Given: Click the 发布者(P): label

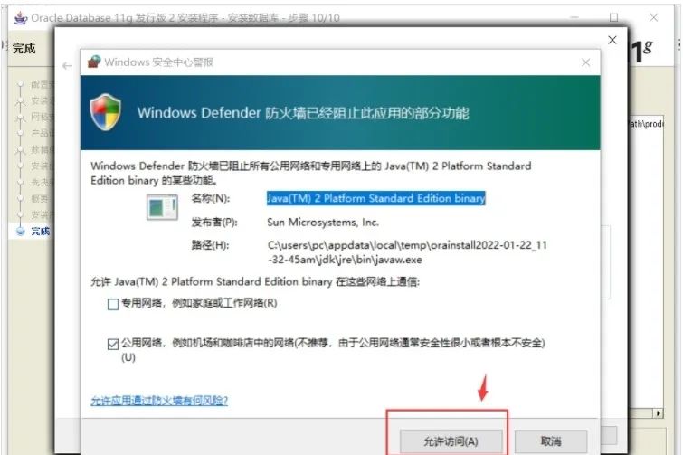Looking at the screenshot, I should (214, 223).
